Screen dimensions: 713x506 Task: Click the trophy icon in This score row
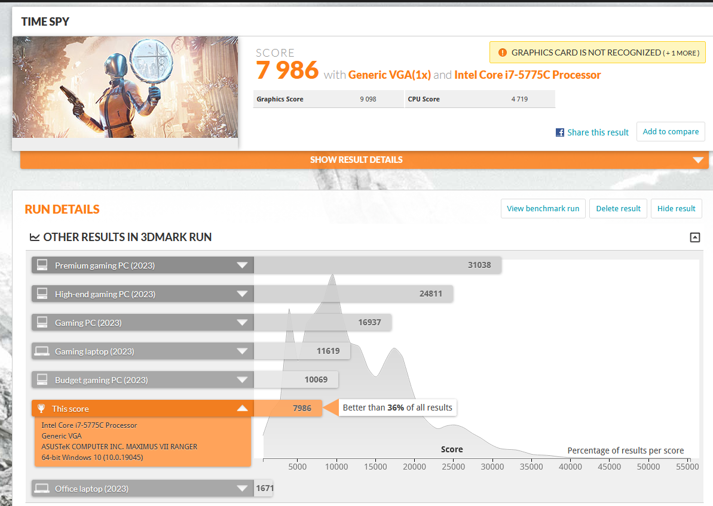coord(41,408)
